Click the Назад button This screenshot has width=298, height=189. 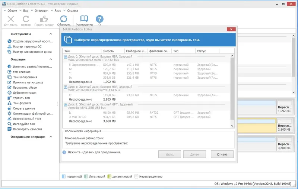click(169, 154)
